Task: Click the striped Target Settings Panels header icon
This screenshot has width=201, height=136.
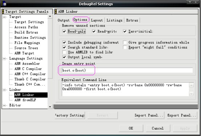Action: click(x=3, y=12)
